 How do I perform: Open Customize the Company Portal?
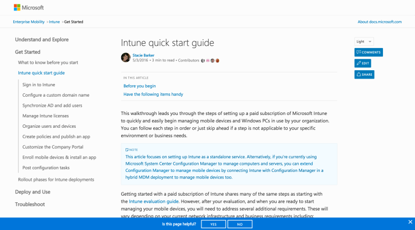pos(53,147)
